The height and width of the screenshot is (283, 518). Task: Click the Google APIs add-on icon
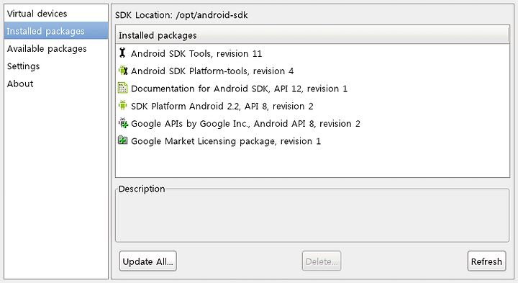coord(123,122)
